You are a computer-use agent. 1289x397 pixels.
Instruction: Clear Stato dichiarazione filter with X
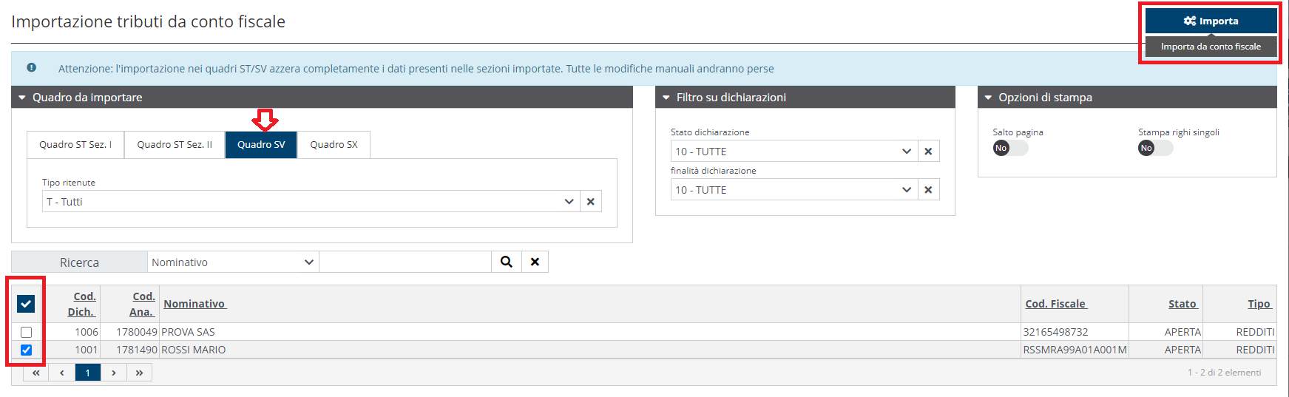tap(928, 152)
